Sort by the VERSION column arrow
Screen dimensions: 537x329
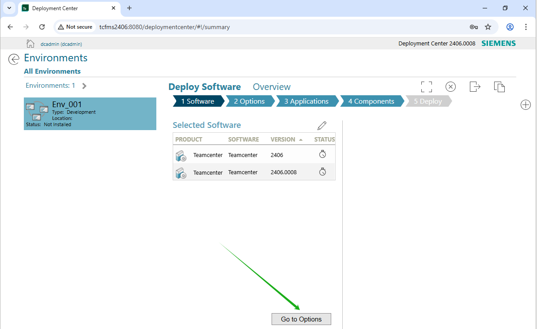pyautogui.click(x=301, y=139)
